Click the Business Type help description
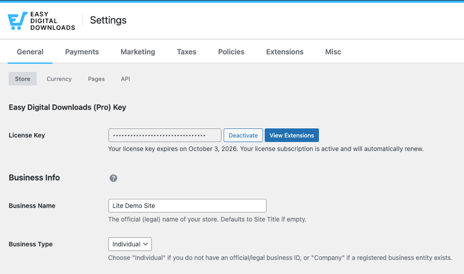The image size is (464, 274). click(x=280, y=258)
